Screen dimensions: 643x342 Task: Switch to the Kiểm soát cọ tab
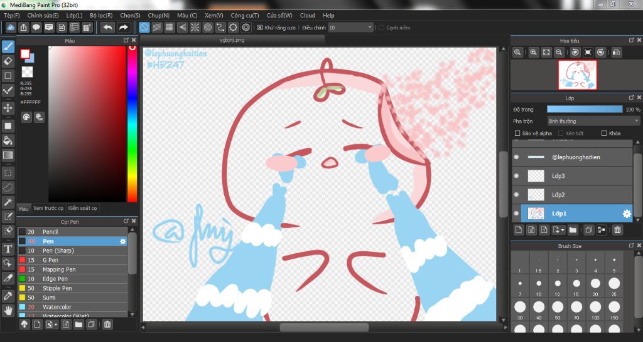point(83,208)
